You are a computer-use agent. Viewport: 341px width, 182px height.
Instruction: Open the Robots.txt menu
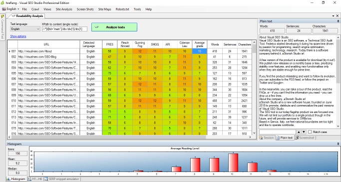(x=122, y=9)
